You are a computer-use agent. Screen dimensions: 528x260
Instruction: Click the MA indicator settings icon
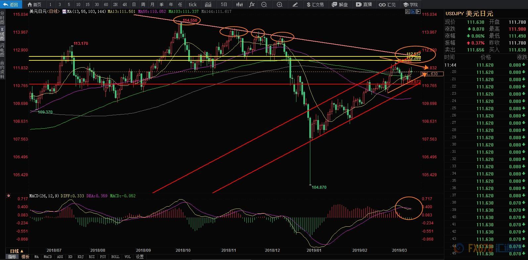64,11
